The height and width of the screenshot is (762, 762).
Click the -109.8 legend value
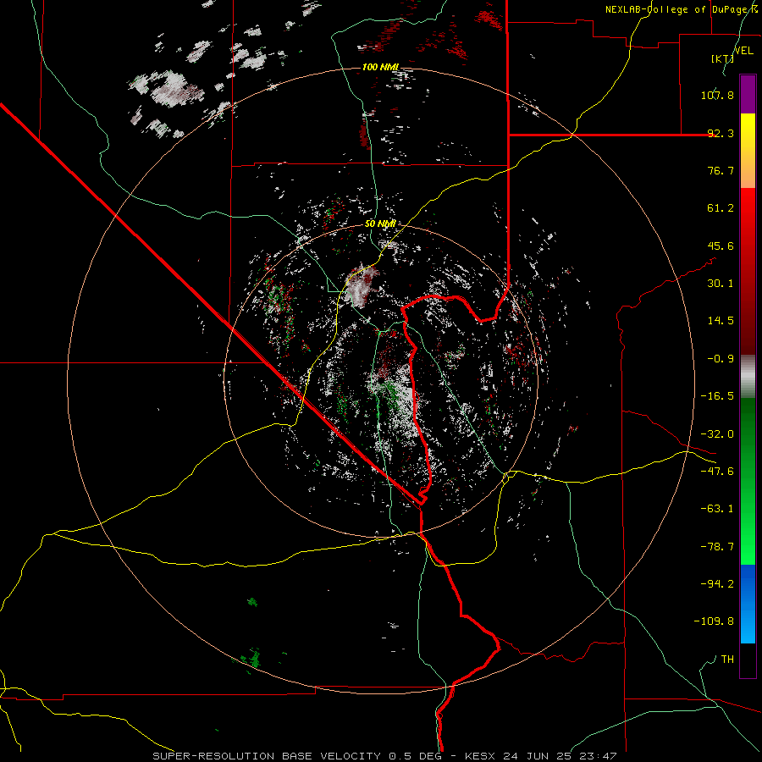[714, 621]
